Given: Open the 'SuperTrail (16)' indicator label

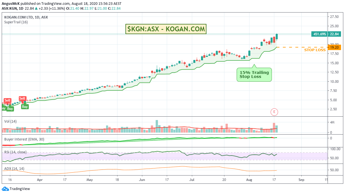Looking at the screenshot, I should pos(16,22).
